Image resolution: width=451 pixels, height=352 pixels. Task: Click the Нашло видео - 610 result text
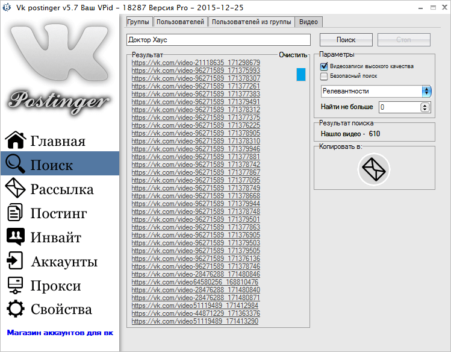(350, 134)
